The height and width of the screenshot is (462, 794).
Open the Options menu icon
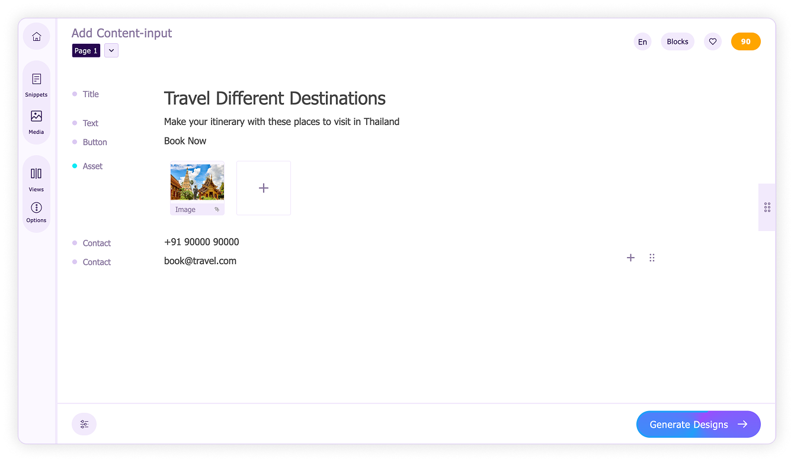click(37, 211)
